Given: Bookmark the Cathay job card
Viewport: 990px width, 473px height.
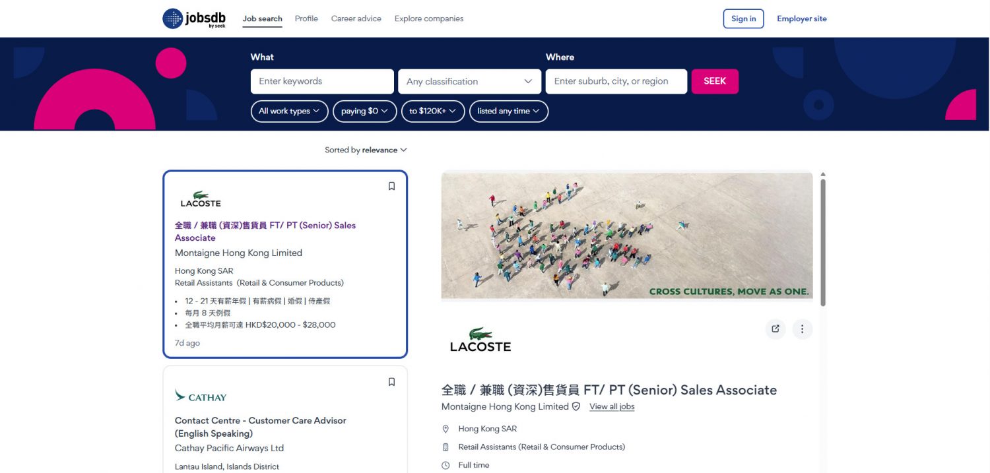Looking at the screenshot, I should click(x=391, y=381).
